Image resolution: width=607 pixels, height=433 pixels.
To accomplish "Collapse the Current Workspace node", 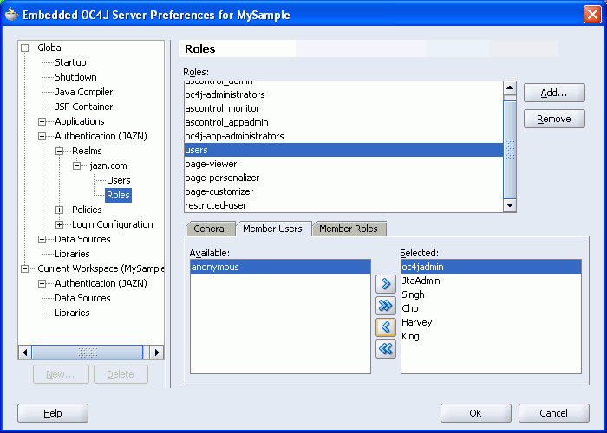I will [25, 269].
